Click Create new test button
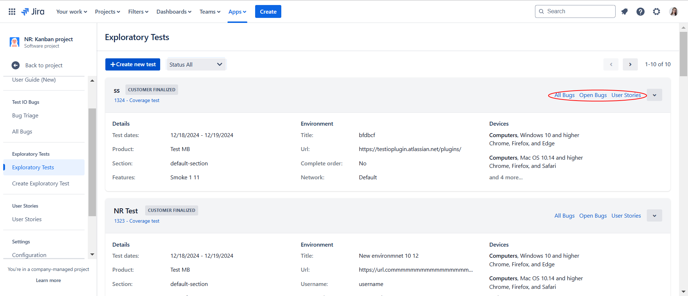This screenshot has width=688, height=296. [x=133, y=64]
